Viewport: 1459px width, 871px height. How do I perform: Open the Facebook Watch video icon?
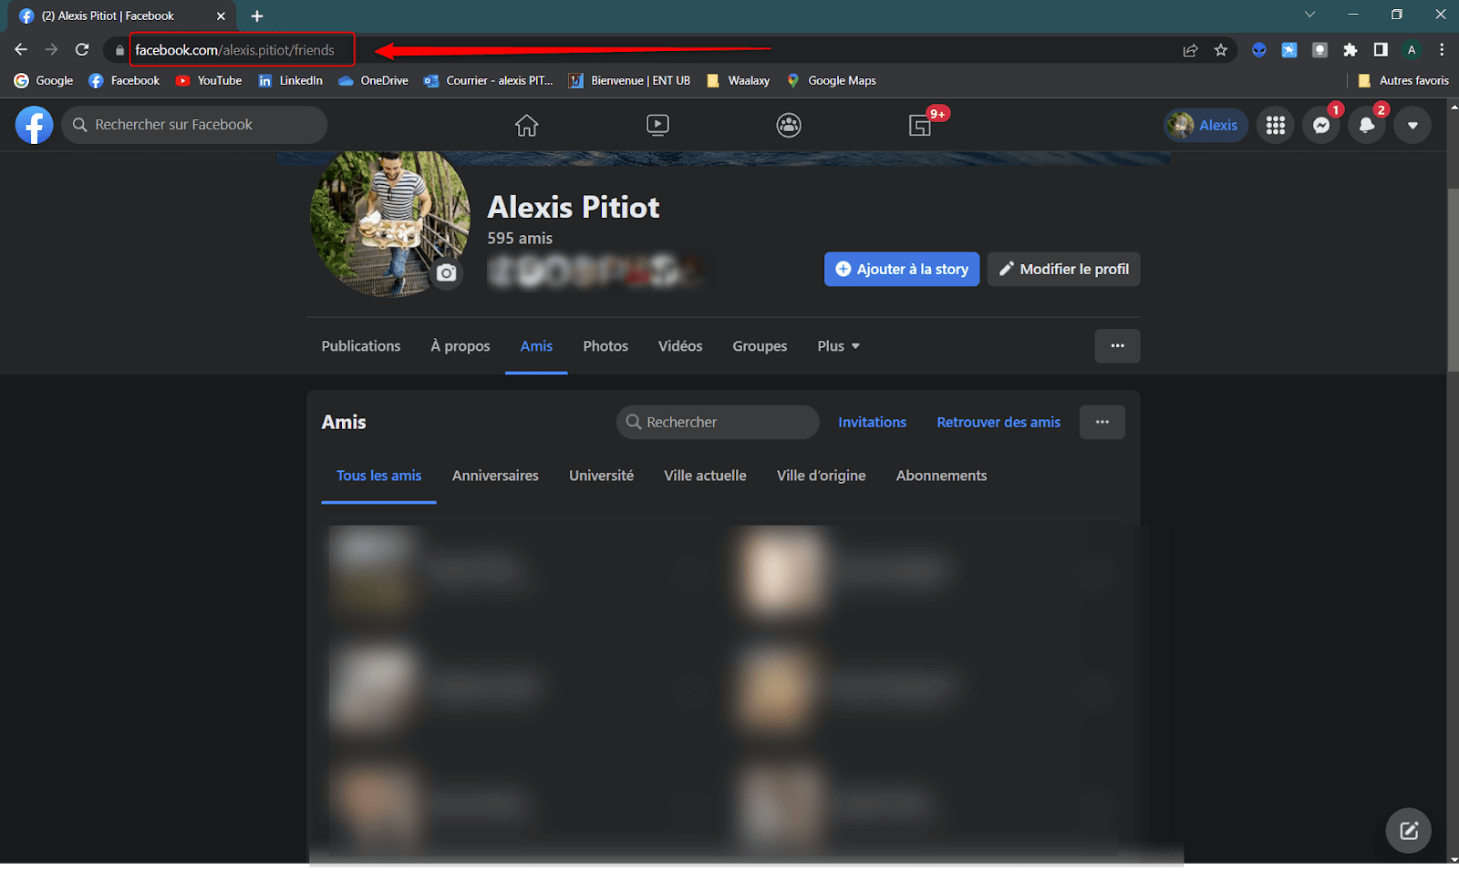(x=657, y=125)
